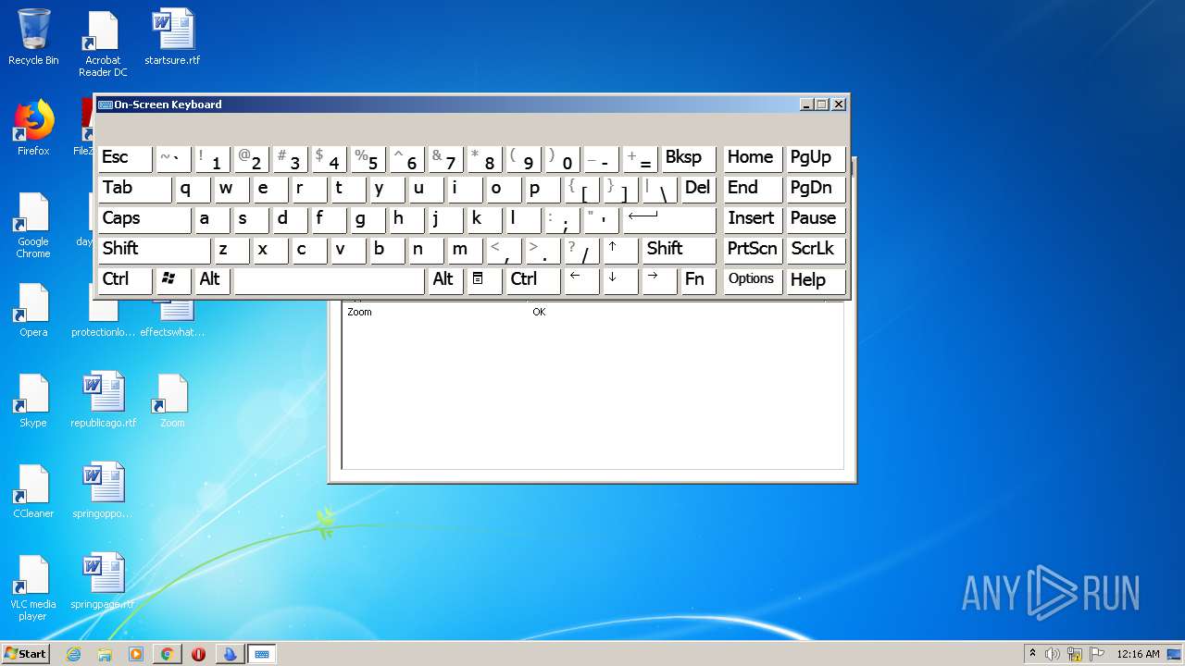1185x666 pixels.
Task: Click the q key
Action: [193, 189]
